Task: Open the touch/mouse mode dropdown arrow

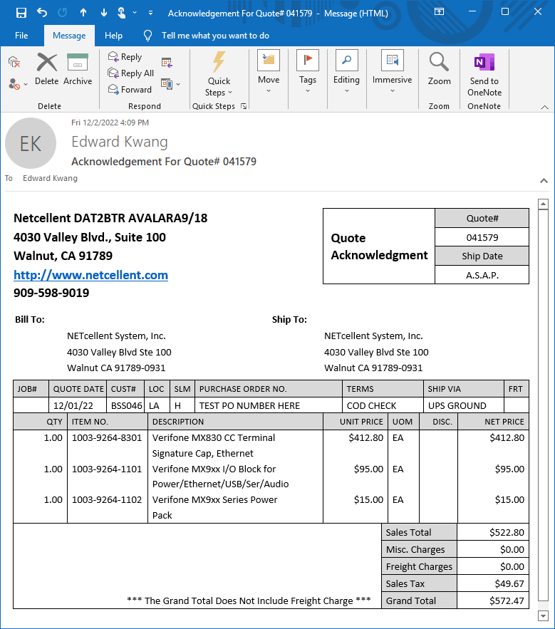Action: (x=135, y=13)
